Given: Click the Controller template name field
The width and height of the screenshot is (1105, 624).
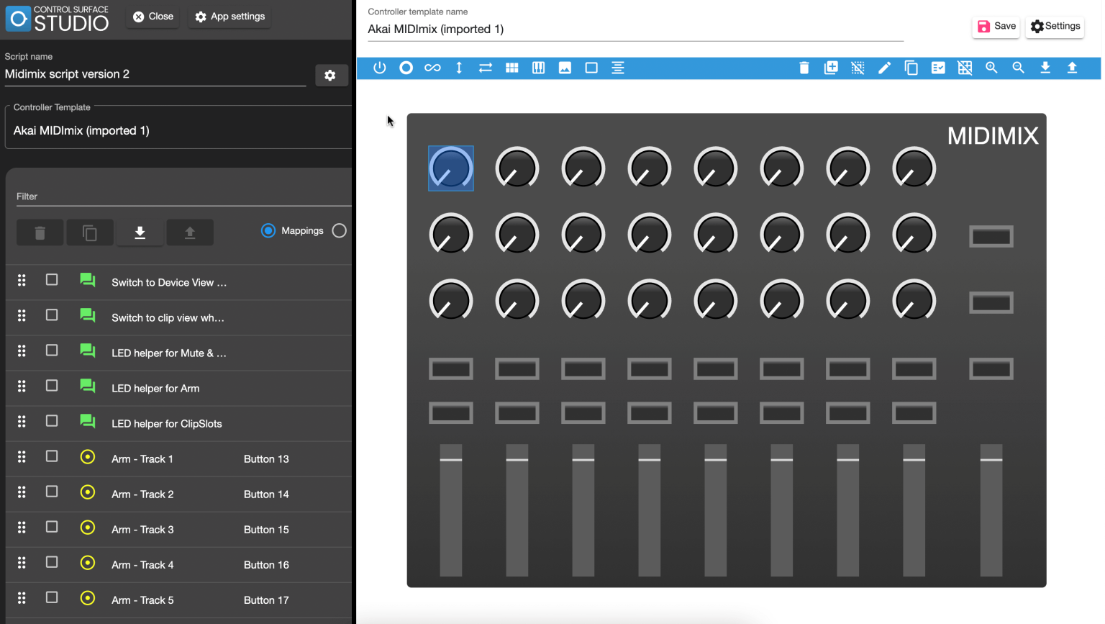Looking at the screenshot, I should (635, 29).
